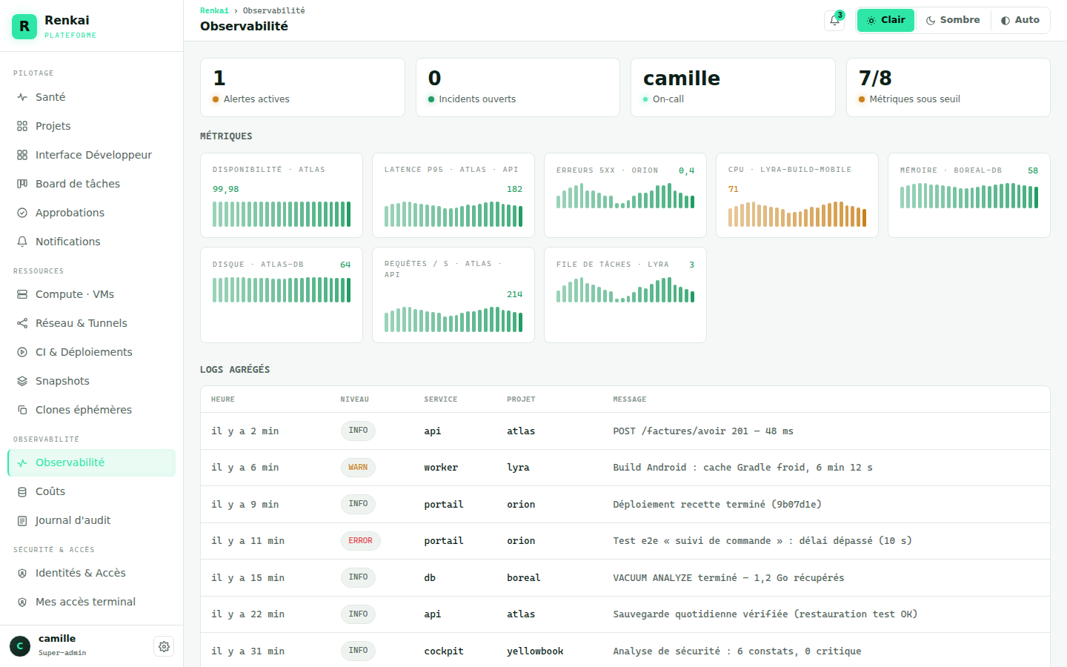
Task: Click the Compute · VMs server icon
Action: [22, 294]
